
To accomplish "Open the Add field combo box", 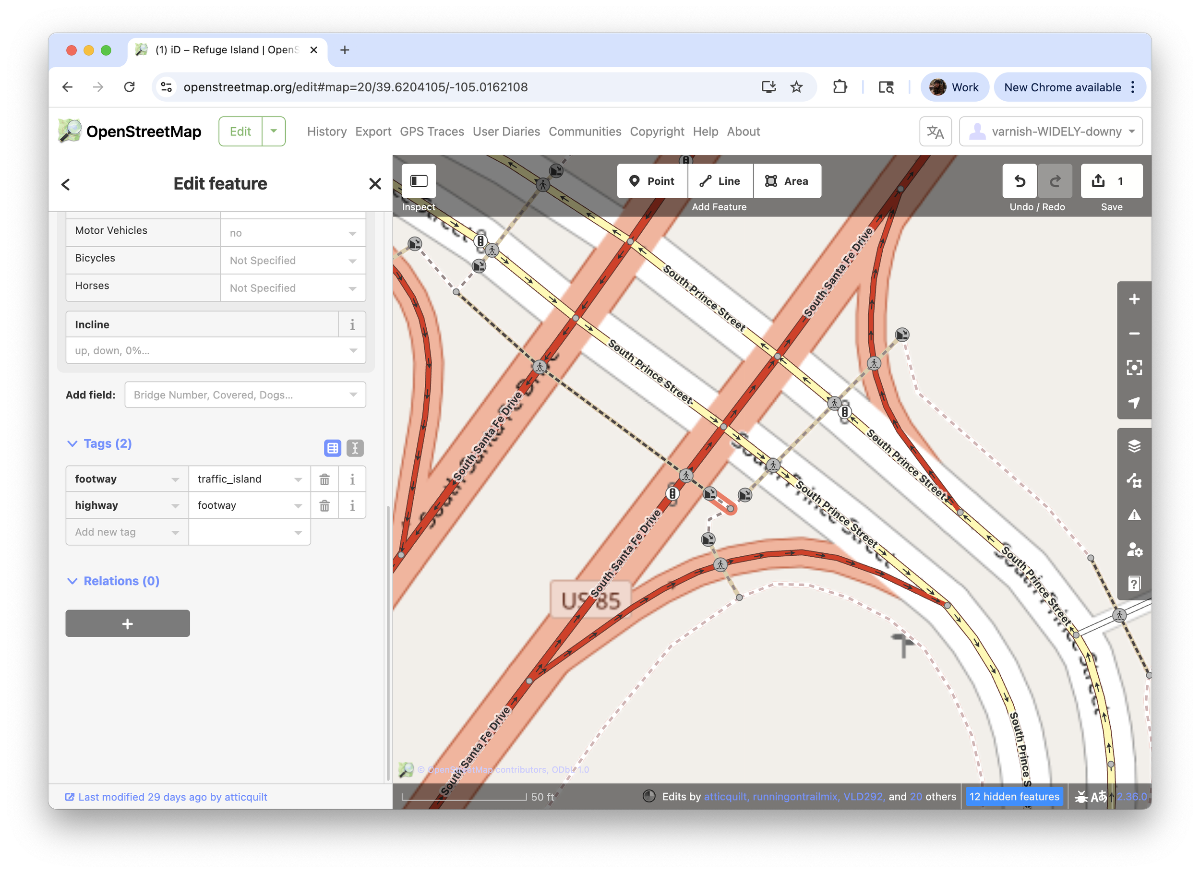I will [x=245, y=395].
